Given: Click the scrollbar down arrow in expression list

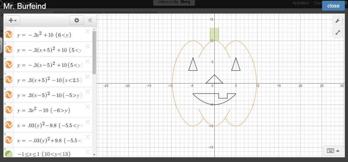Looking at the screenshot, I should point(94,154).
